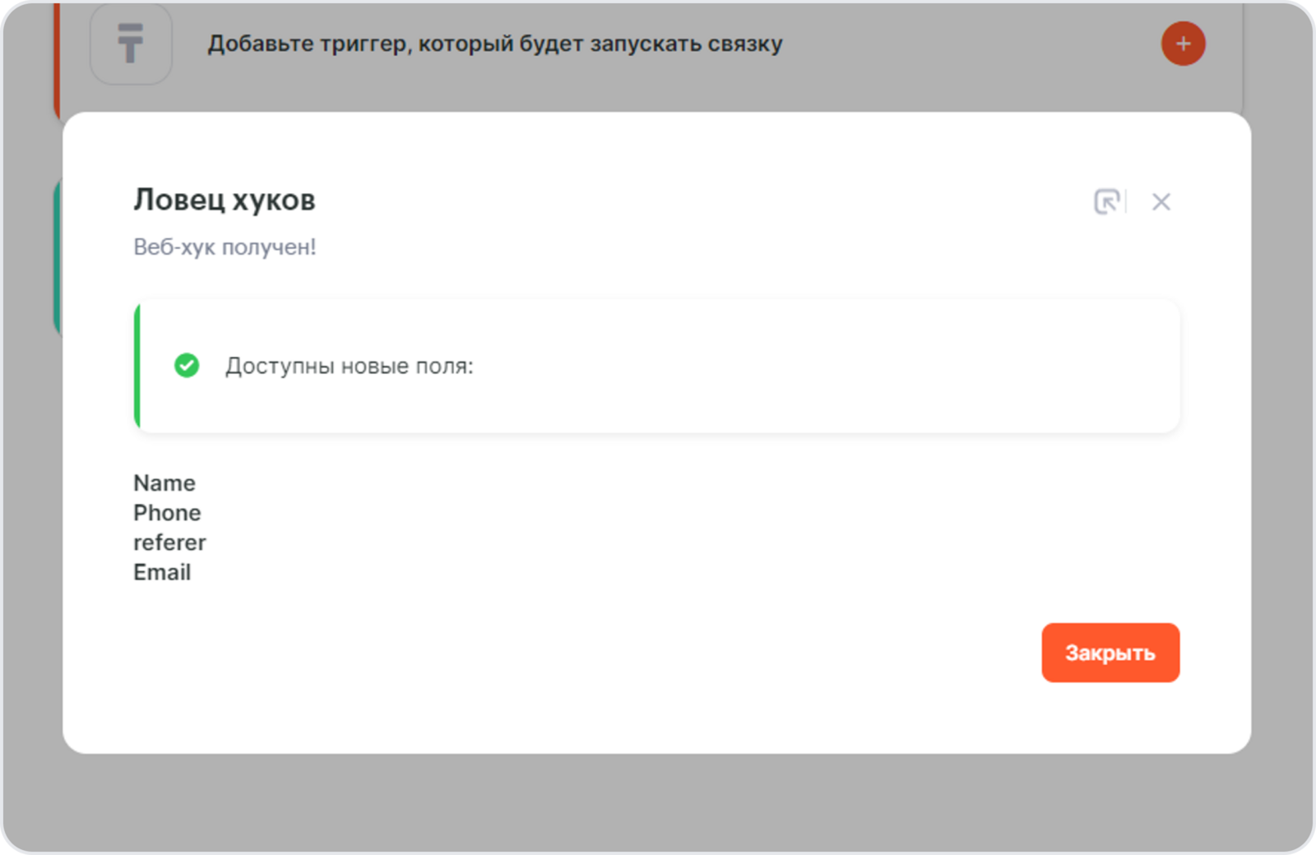The image size is (1316, 855).
Task: Click the dimmed backdrop below the dialog
Action: pos(658,802)
